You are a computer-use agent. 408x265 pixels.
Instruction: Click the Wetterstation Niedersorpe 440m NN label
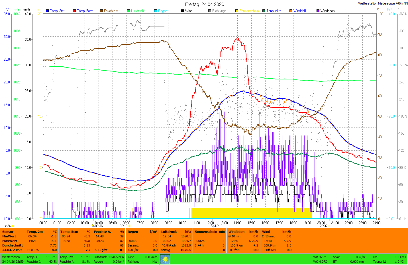[x=383, y=3]
